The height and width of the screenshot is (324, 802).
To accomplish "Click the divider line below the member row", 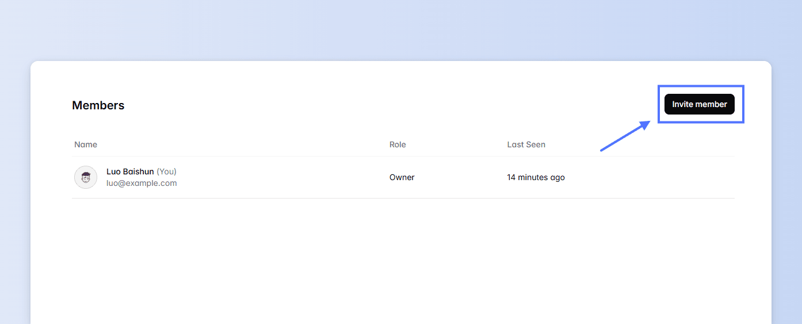I will [x=403, y=198].
